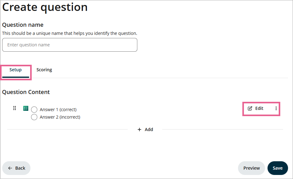Select the Answer 1 (correct) radio button

[x=34, y=110]
